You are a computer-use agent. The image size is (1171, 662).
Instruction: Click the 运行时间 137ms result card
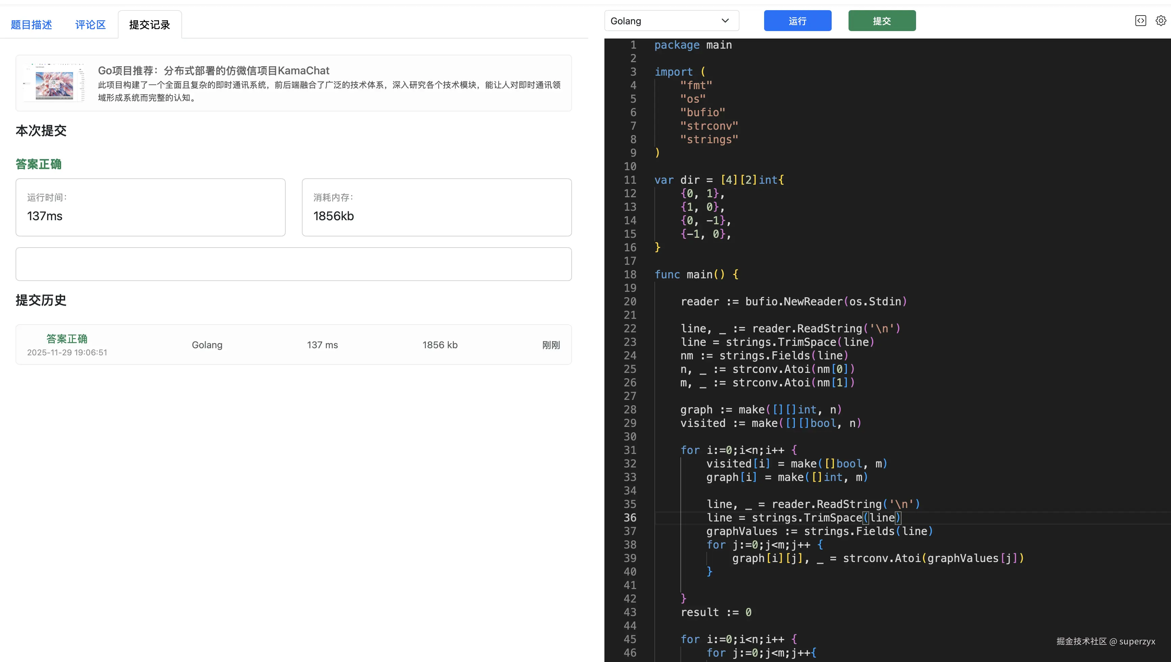(151, 207)
